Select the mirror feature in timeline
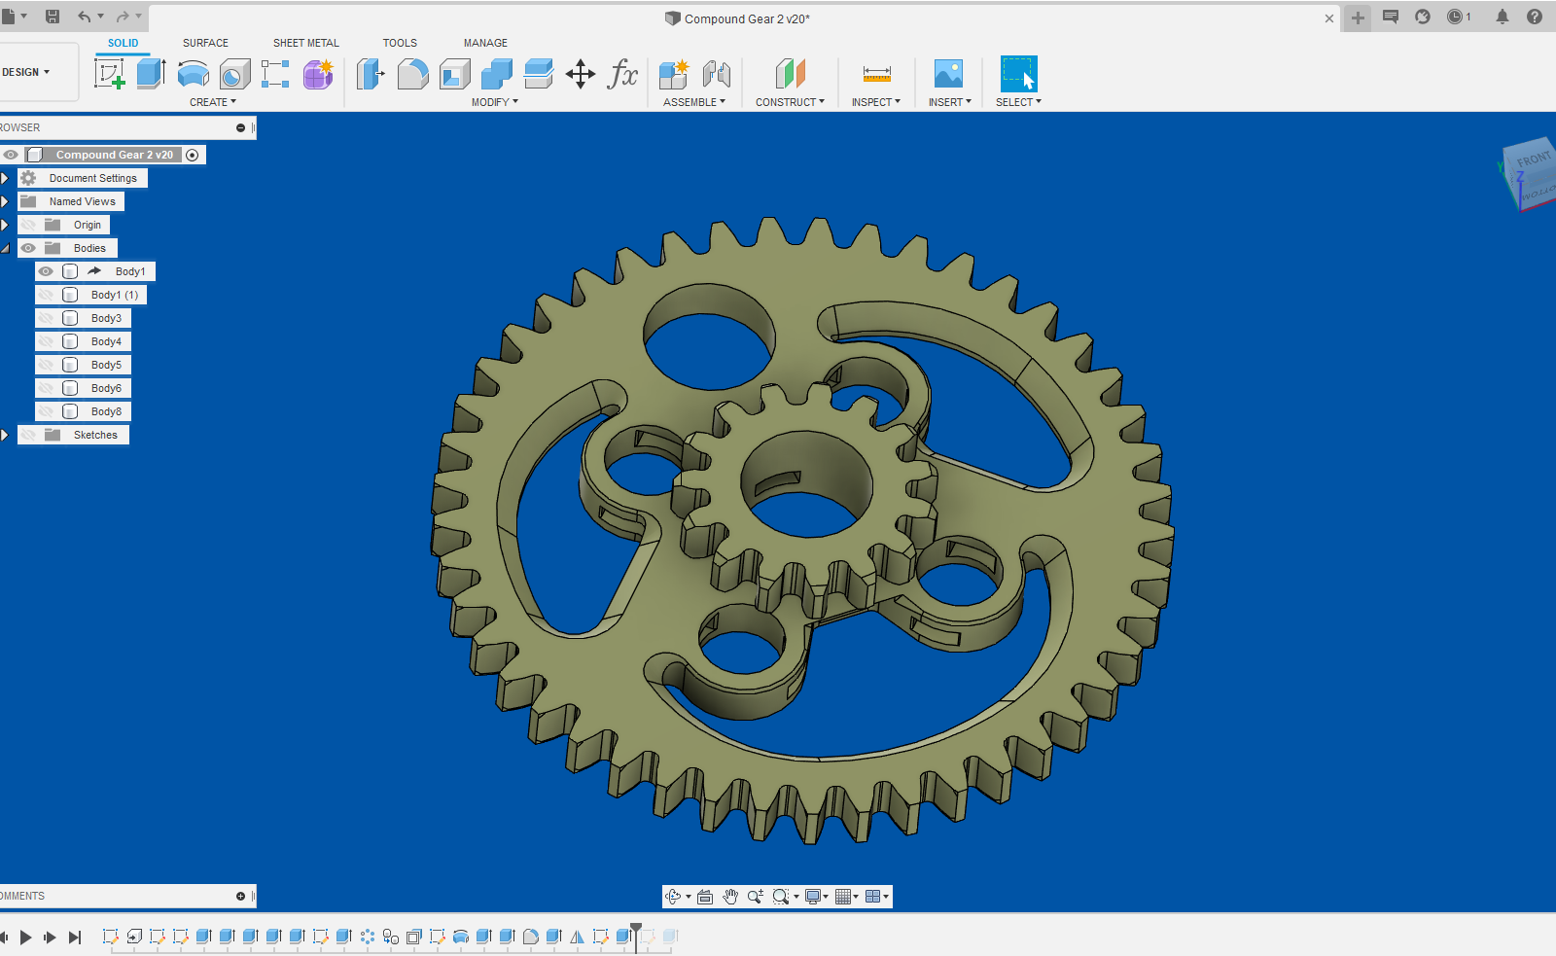The width and height of the screenshot is (1556, 956). point(578,937)
